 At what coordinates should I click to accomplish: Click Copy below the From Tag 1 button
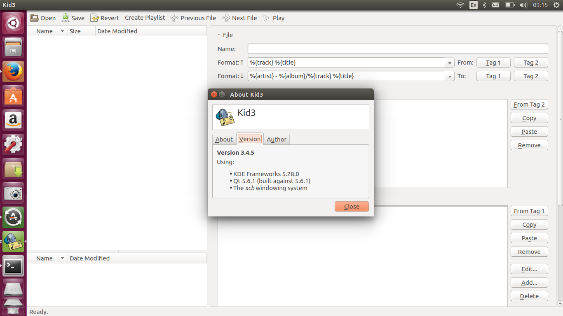point(529,225)
